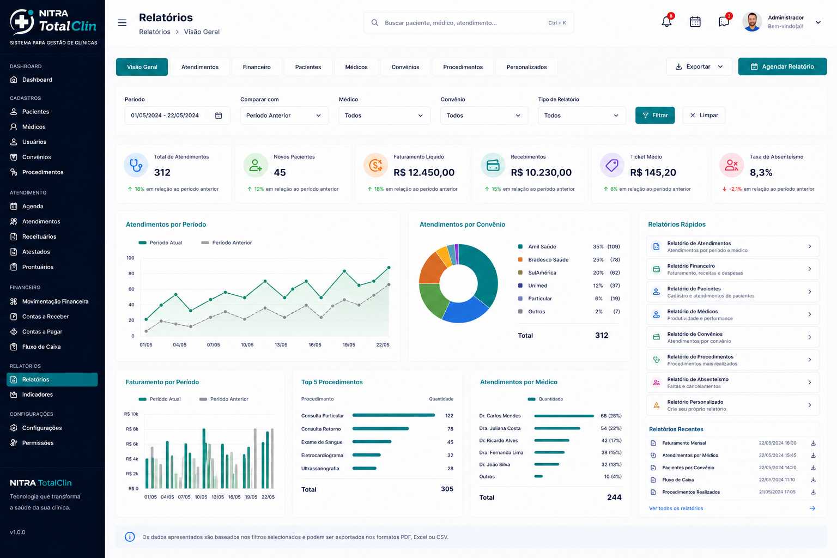Click the info icon in footer notice
This screenshot has height=558, width=837.
[130, 537]
